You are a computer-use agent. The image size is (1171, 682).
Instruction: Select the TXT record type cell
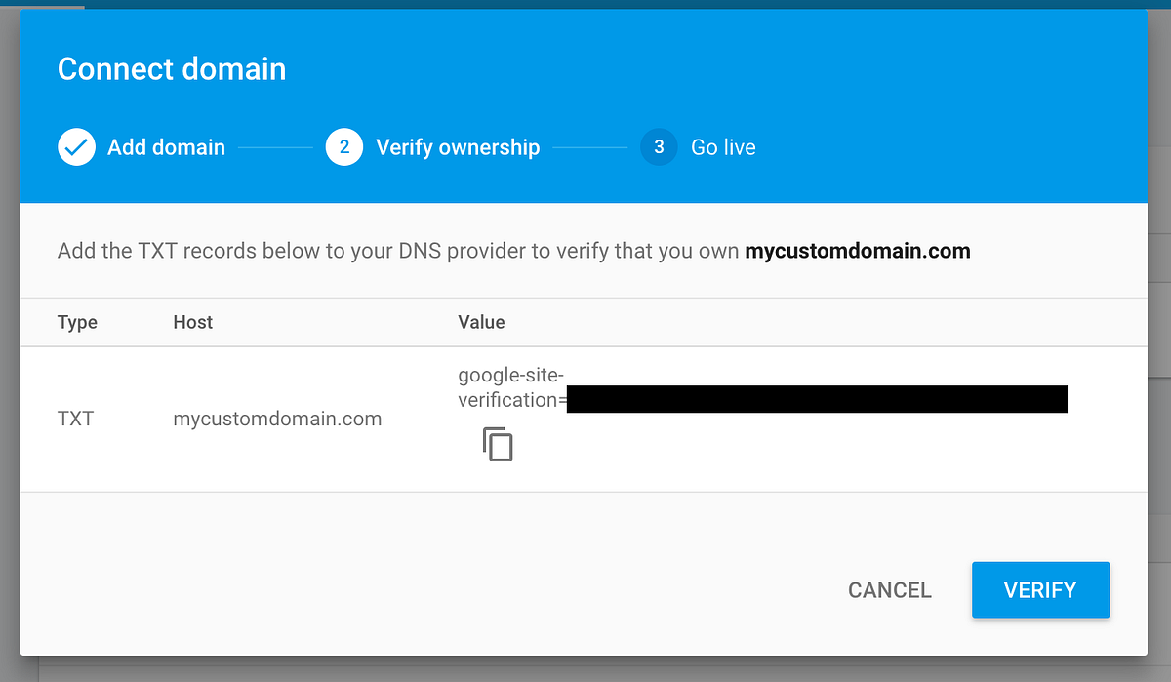coord(75,419)
